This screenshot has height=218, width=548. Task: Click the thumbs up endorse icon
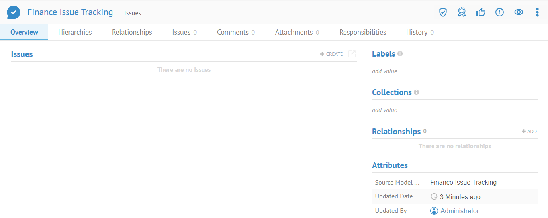[x=481, y=12]
